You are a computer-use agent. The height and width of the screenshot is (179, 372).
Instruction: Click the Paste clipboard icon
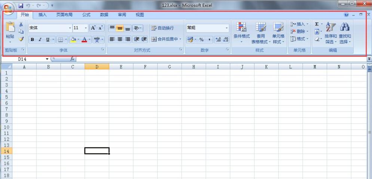[10, 27]
